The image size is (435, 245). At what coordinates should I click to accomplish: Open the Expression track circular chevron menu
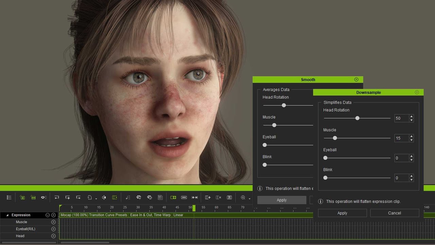pyautogui.click(x=48, y=215)
